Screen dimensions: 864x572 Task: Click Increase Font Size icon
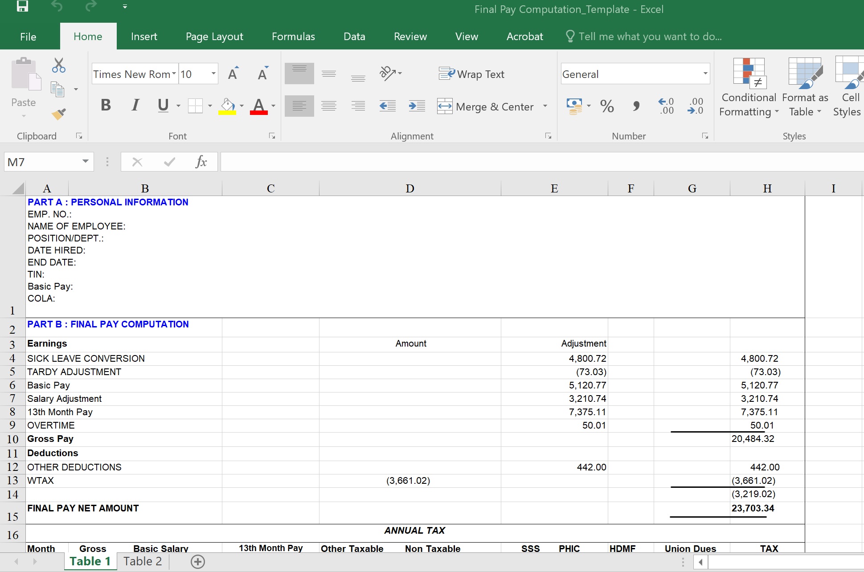233,74
